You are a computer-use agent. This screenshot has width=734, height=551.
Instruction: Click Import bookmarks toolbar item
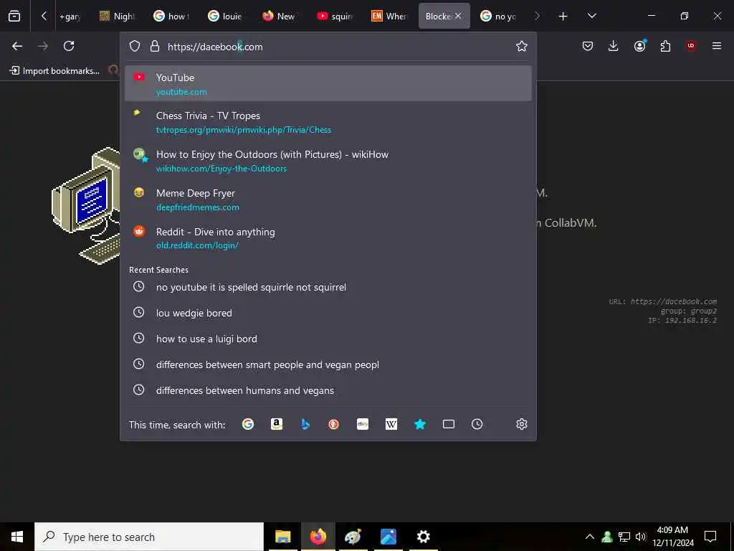click(x=54, y=71)
